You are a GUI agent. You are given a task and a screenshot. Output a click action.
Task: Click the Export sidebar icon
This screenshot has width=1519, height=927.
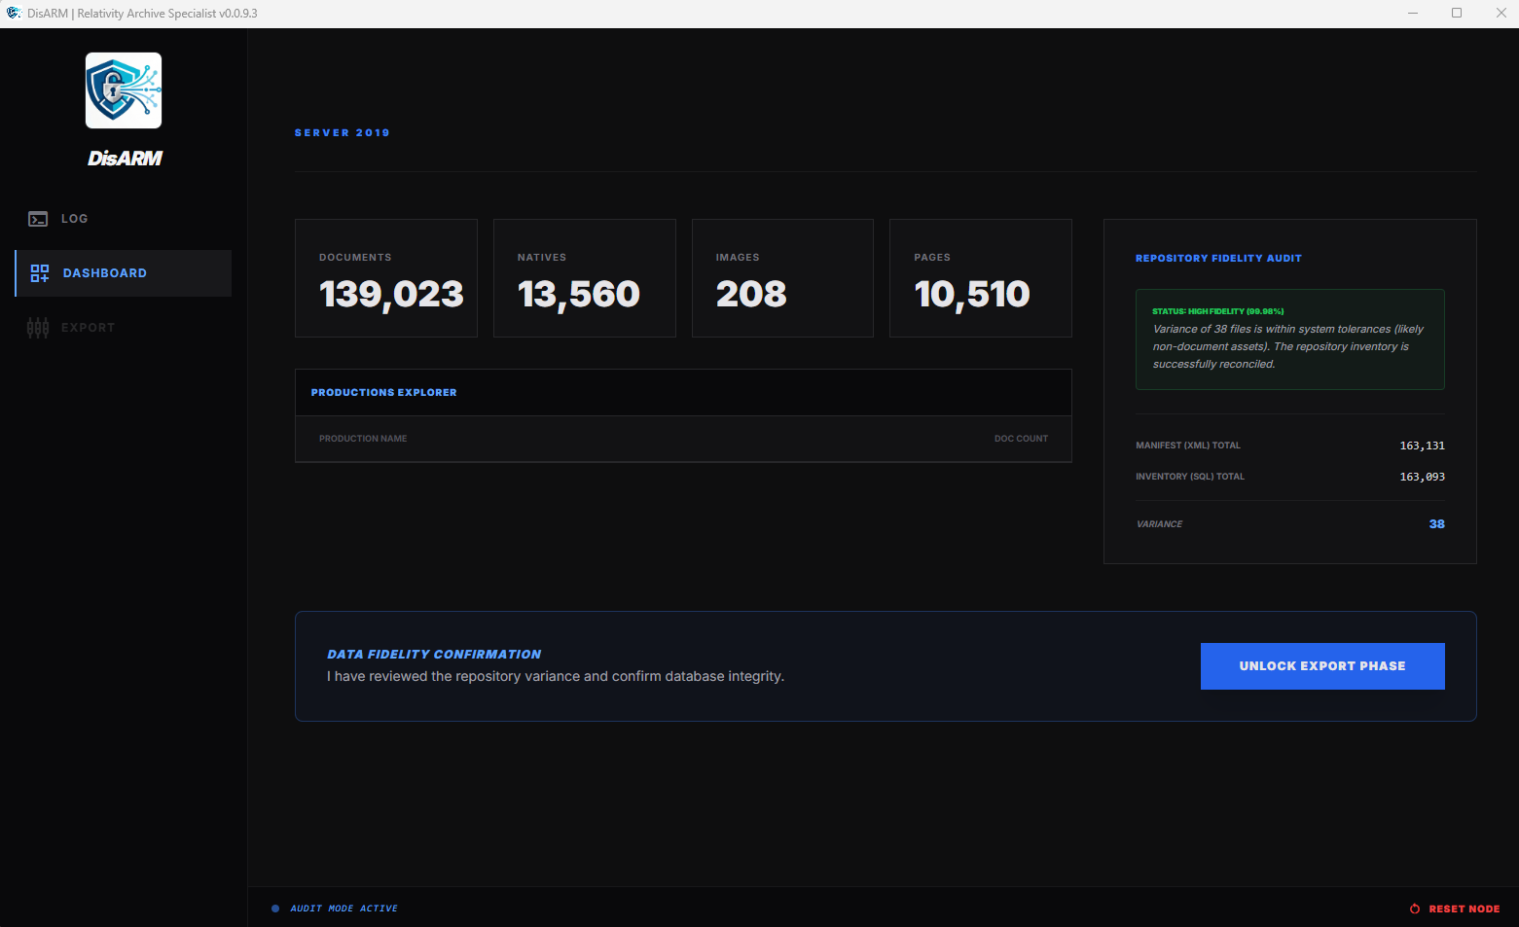pos(38,328)
